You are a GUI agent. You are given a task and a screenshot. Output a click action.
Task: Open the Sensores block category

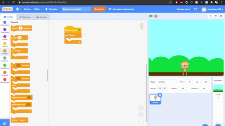5,59
